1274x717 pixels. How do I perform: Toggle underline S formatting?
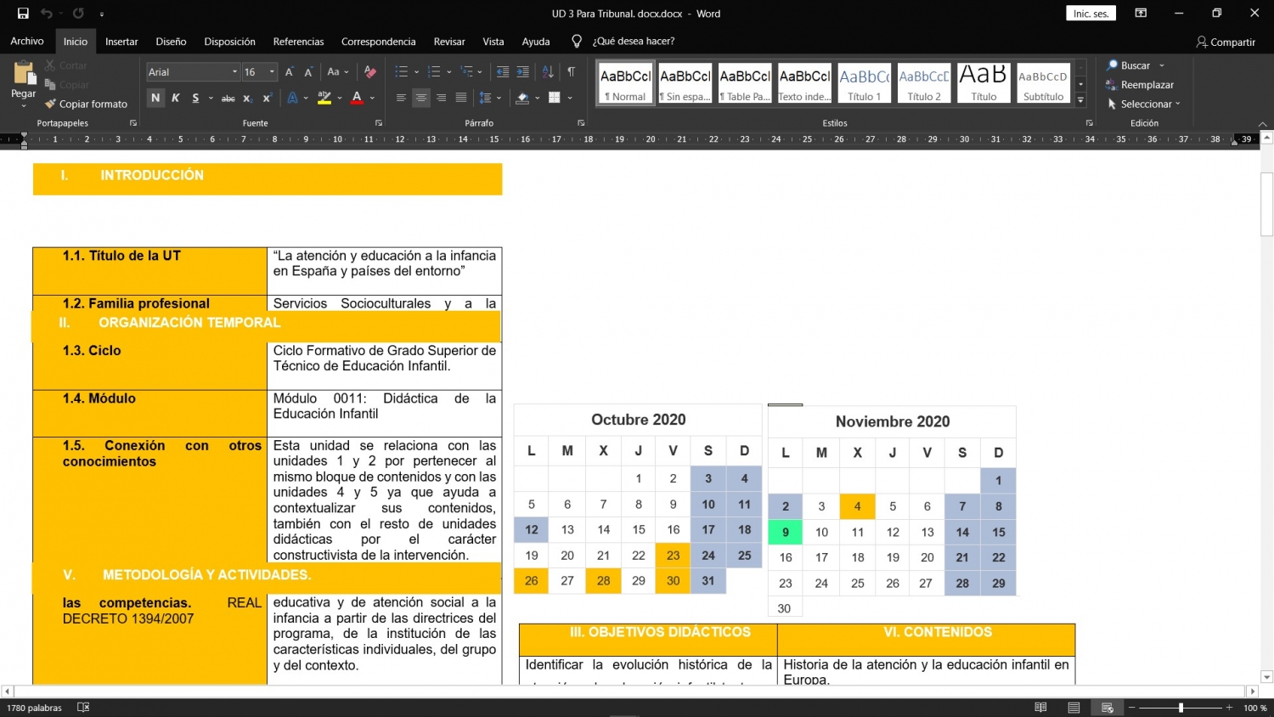(x=195, y=98)
